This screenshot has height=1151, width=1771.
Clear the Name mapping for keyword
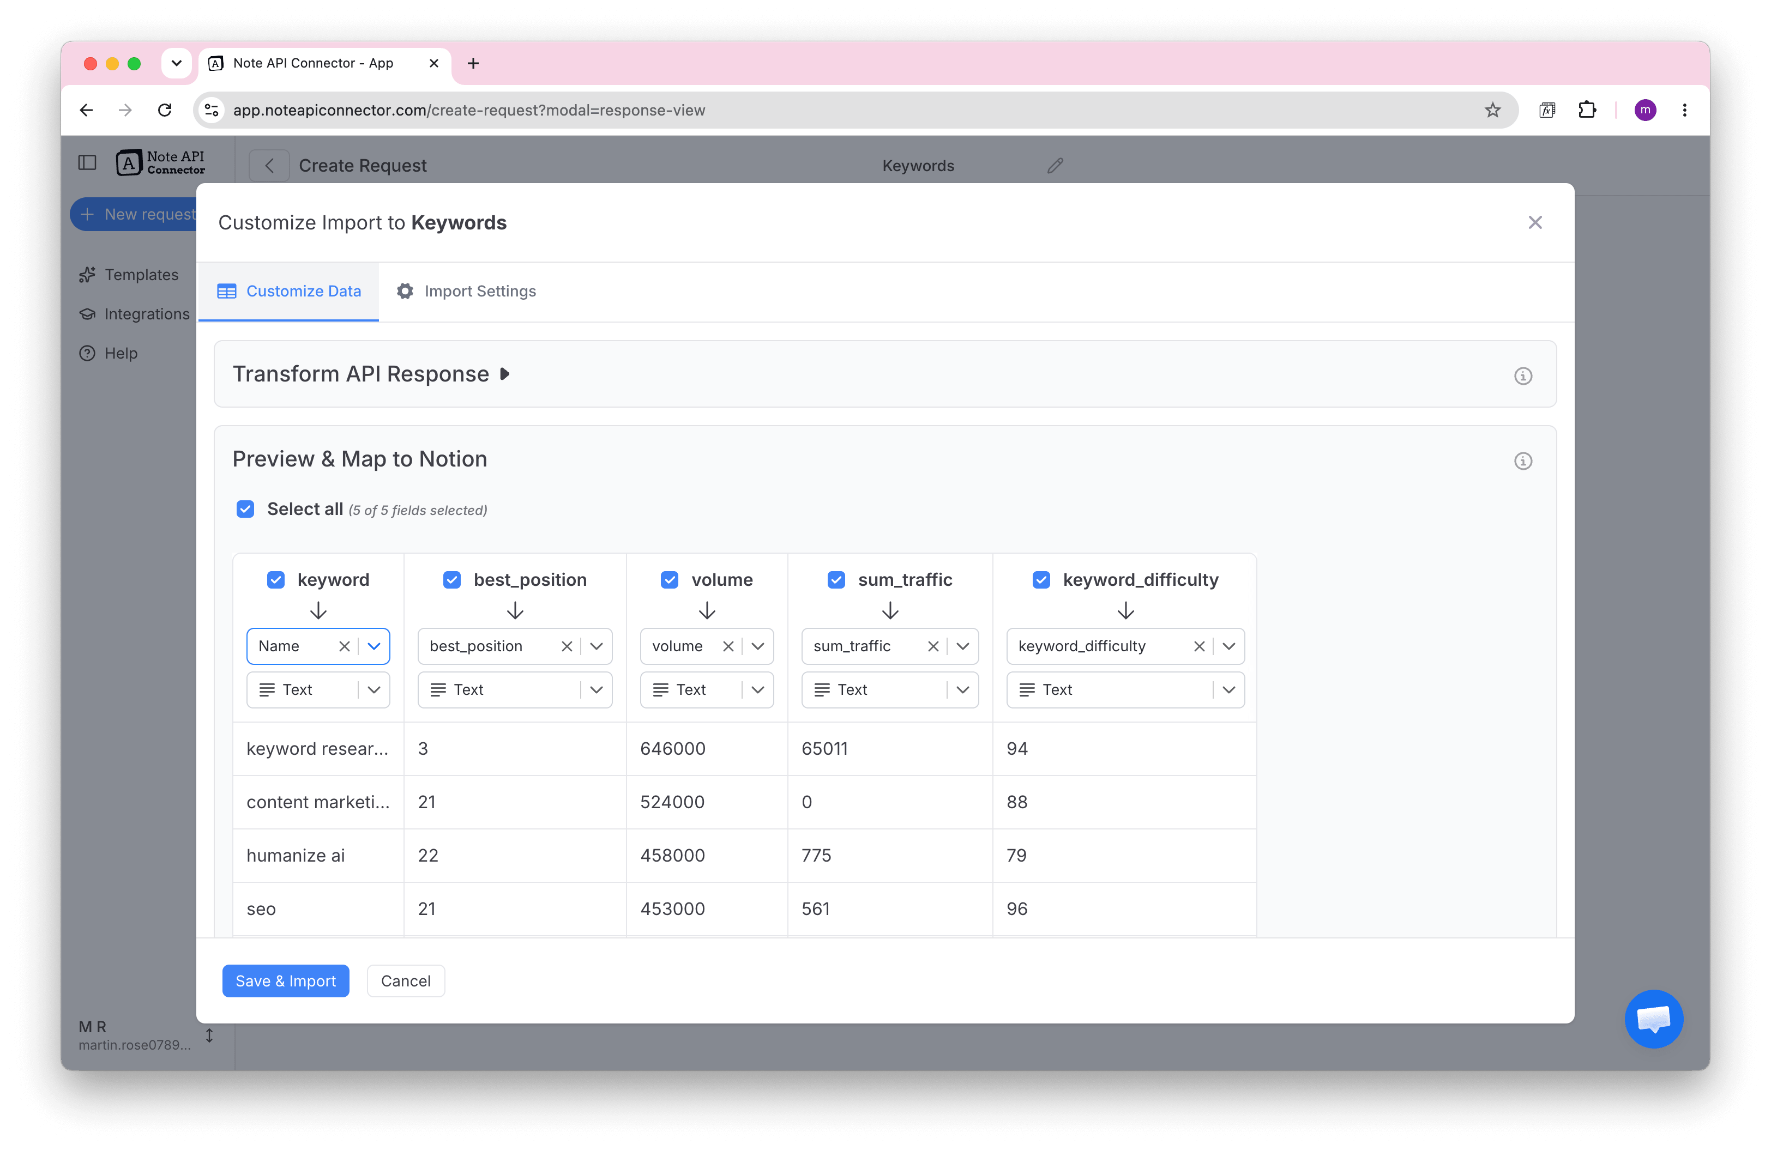344,646
